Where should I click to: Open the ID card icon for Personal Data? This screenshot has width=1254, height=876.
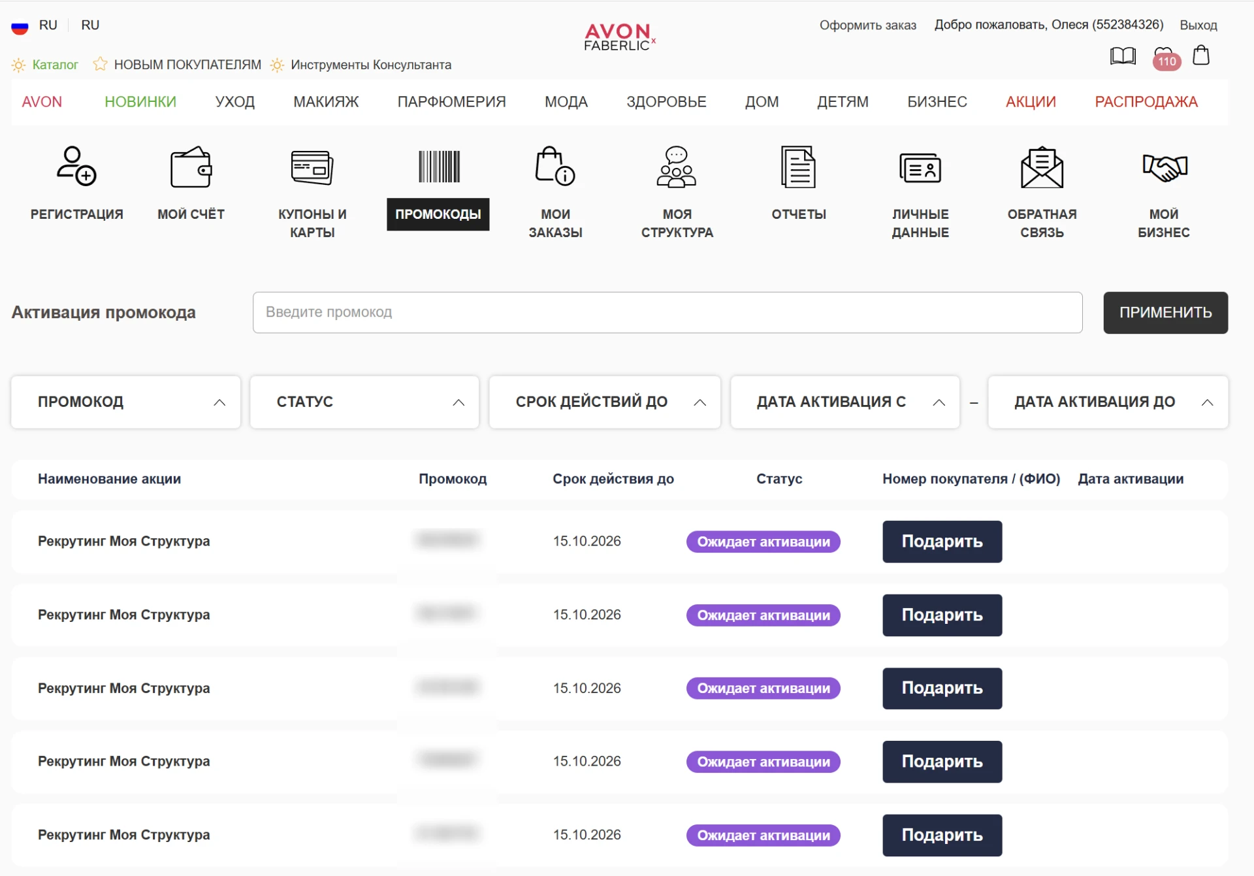(x=920, y=168)
